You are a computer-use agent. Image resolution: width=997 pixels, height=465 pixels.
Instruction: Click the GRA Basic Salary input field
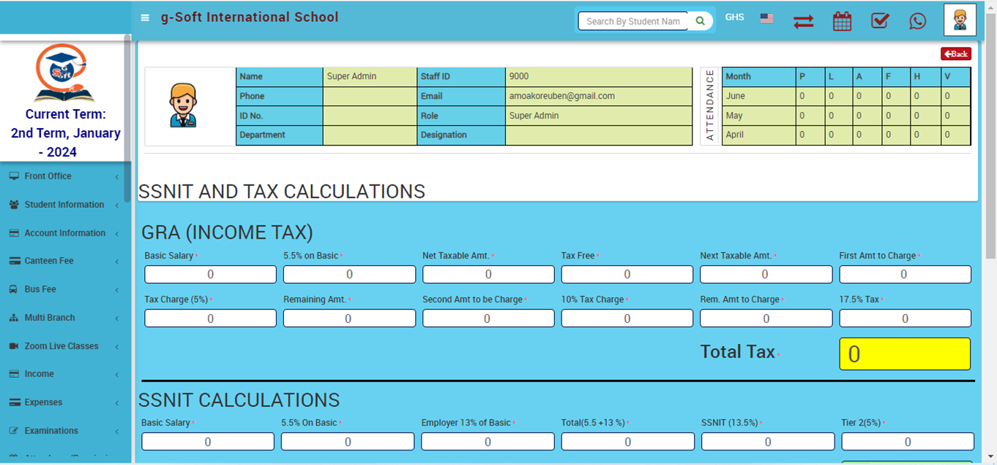210,275
